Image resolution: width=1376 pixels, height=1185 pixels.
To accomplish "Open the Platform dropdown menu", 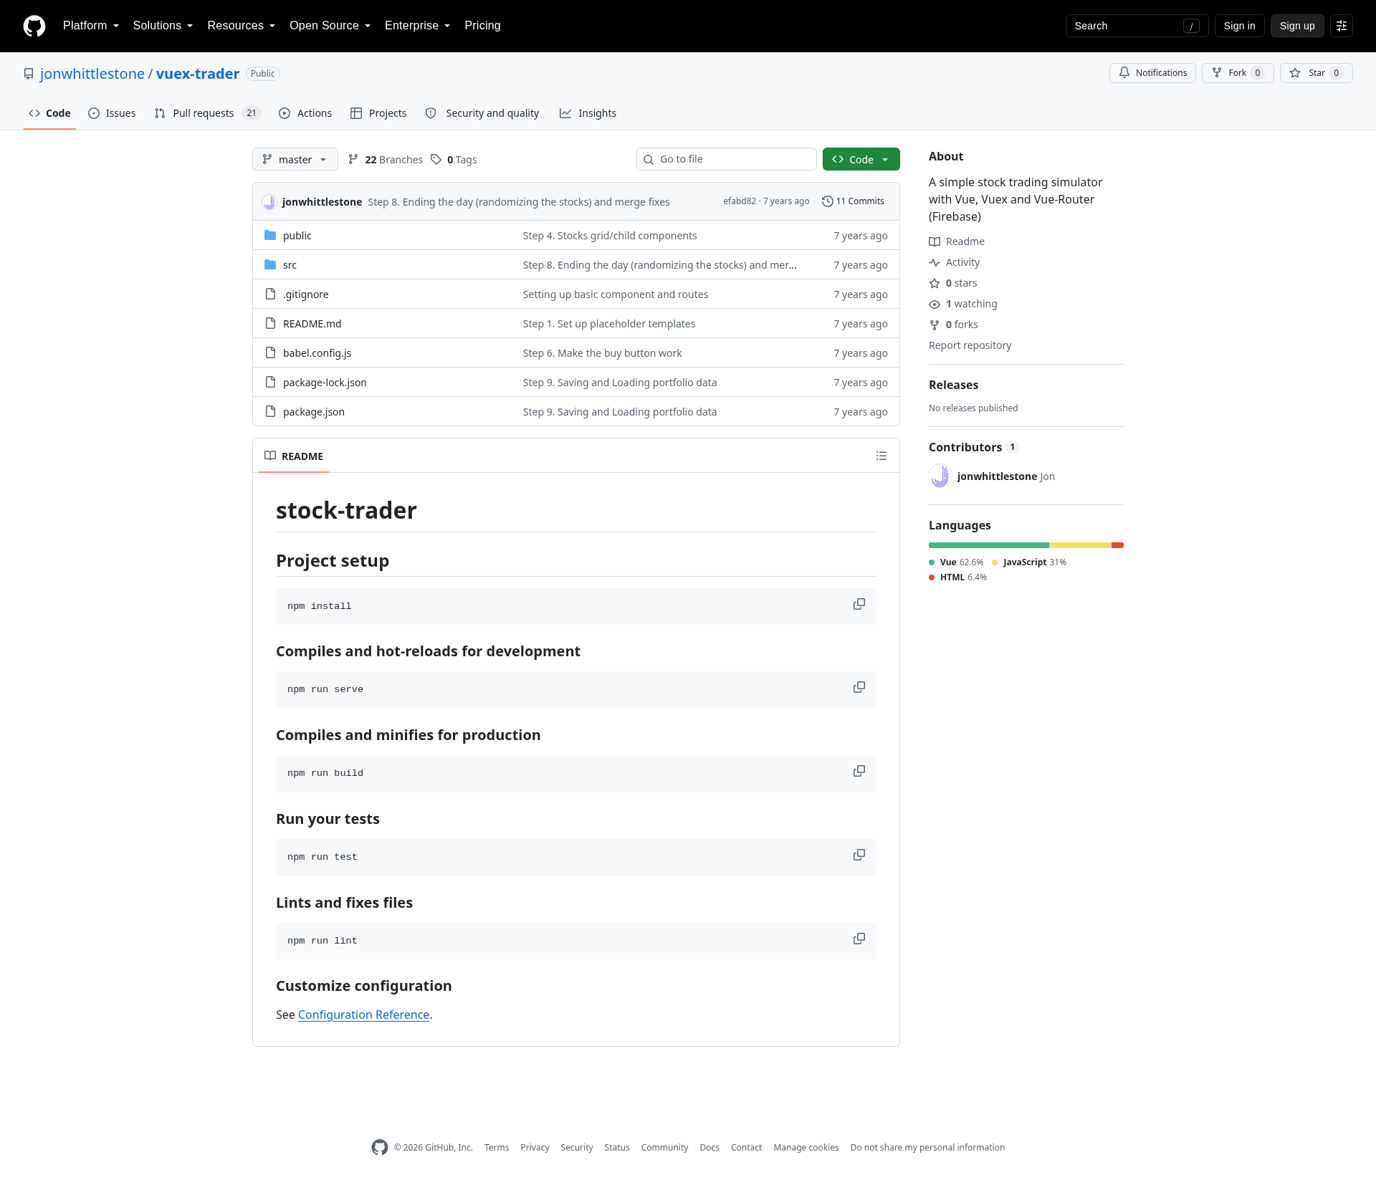I will coord(91,26).
